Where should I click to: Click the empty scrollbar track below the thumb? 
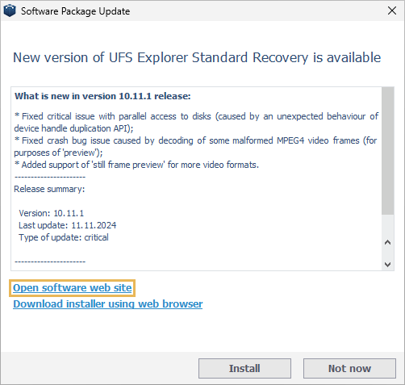[x=387, y=225]
